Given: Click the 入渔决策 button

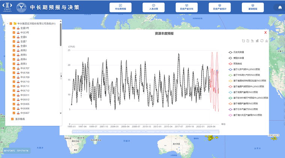Looking at the screenshot, I should tap(154, 7).
